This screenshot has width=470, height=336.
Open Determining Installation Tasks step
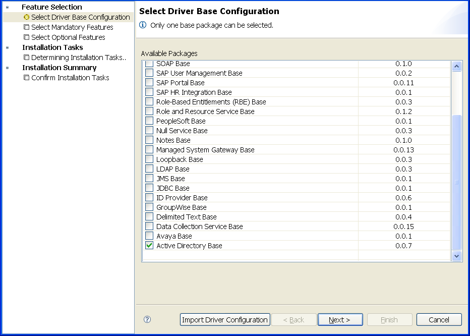click(x=79, y=58)
